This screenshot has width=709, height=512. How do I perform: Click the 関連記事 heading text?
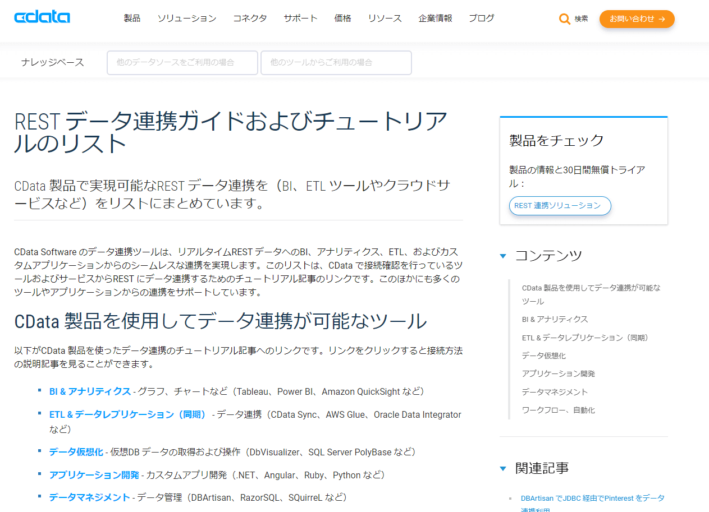542,468
